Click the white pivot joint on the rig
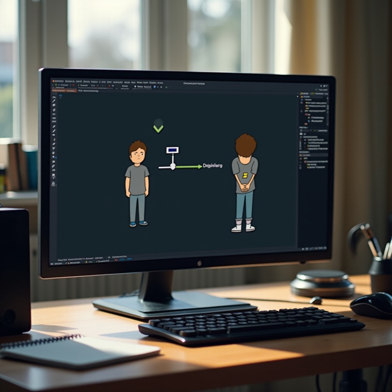The width and height of the screenshot is (392, 392). [173, 167]
